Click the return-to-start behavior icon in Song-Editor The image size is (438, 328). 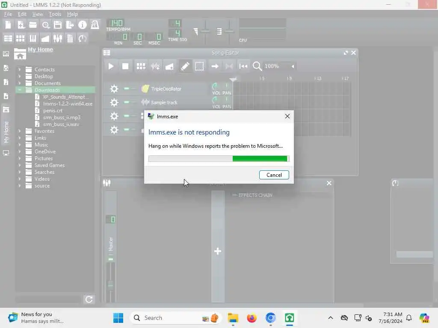(x=243, y=66)
